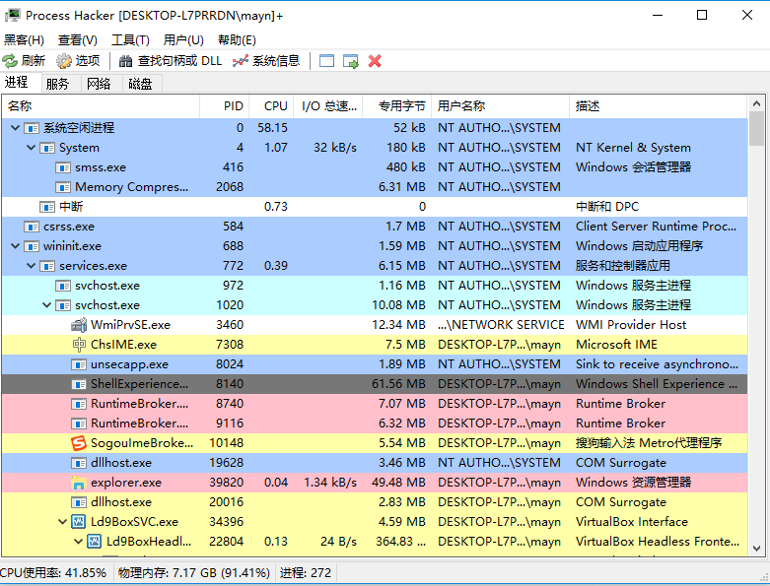This screenshot has width=770, height=586.
Task: Open the 工具(T) Tools menu
Action: [x=130, y=39]
